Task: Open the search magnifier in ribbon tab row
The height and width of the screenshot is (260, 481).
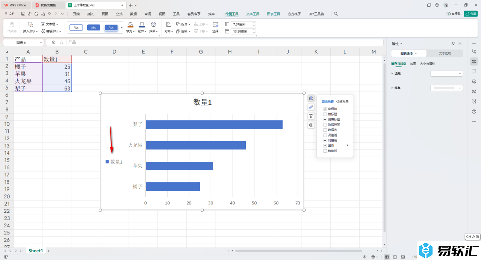Action: [336, 14]
